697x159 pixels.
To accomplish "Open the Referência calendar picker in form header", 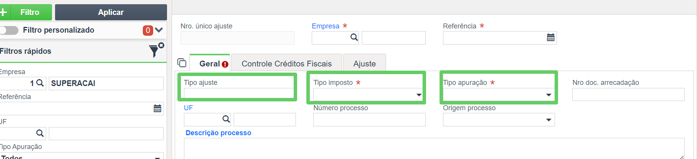I will 551,37.
